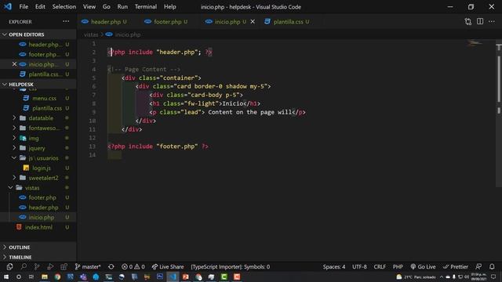The height and width of the screenshot is (282, 502).
Task: Open the Help menu
Action: pos(170,7)
